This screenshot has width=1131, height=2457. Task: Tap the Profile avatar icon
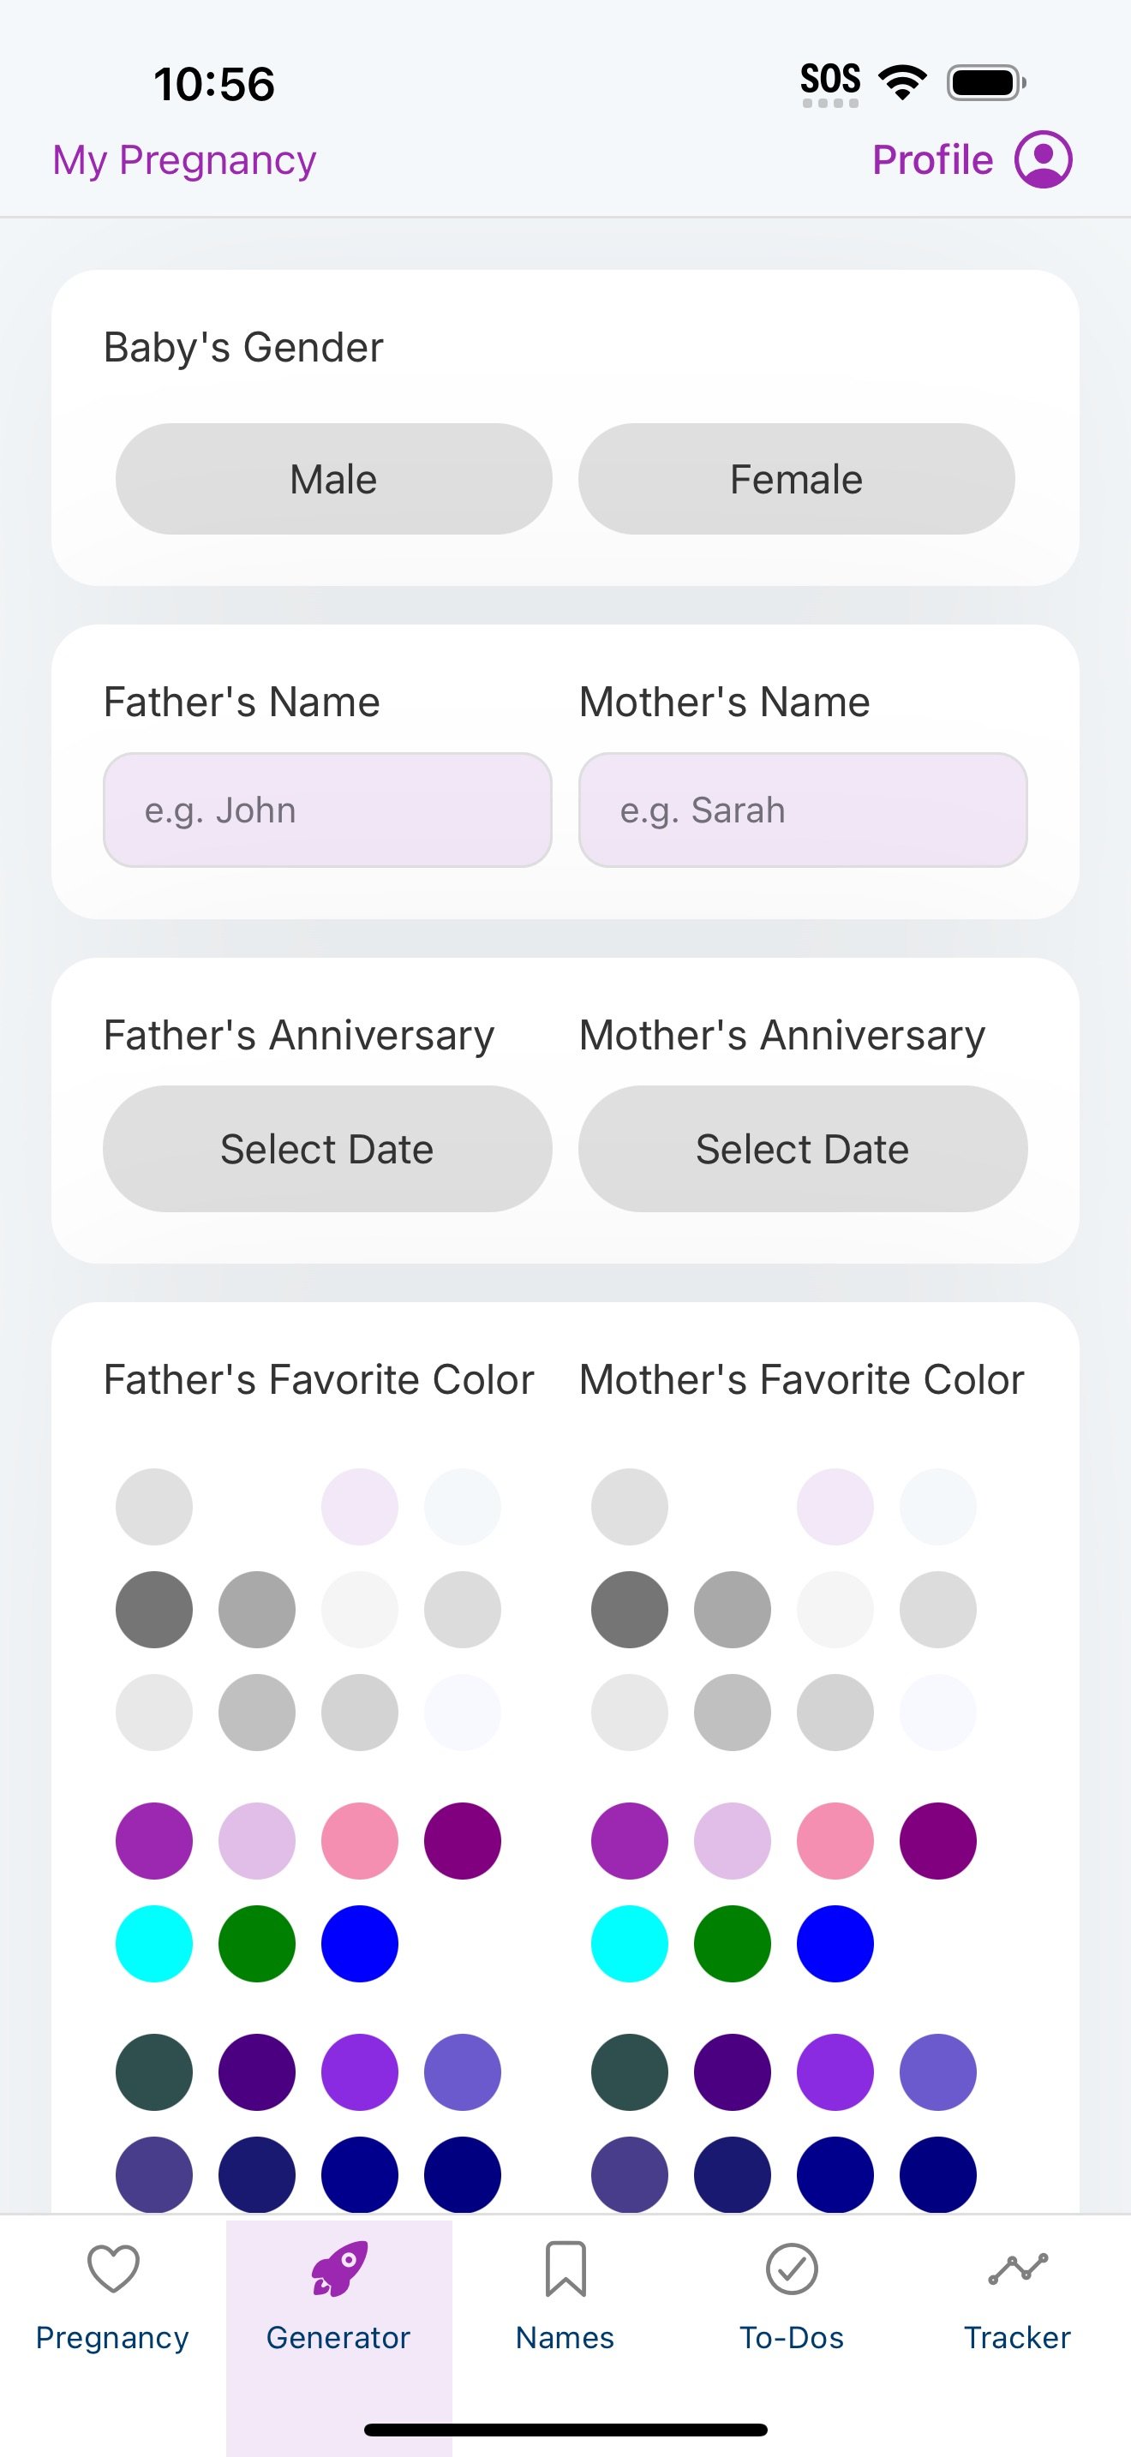(x=1042, y=159)
